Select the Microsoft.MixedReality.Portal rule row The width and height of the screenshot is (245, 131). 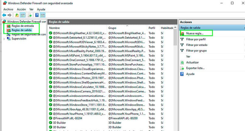pos(111,51)
